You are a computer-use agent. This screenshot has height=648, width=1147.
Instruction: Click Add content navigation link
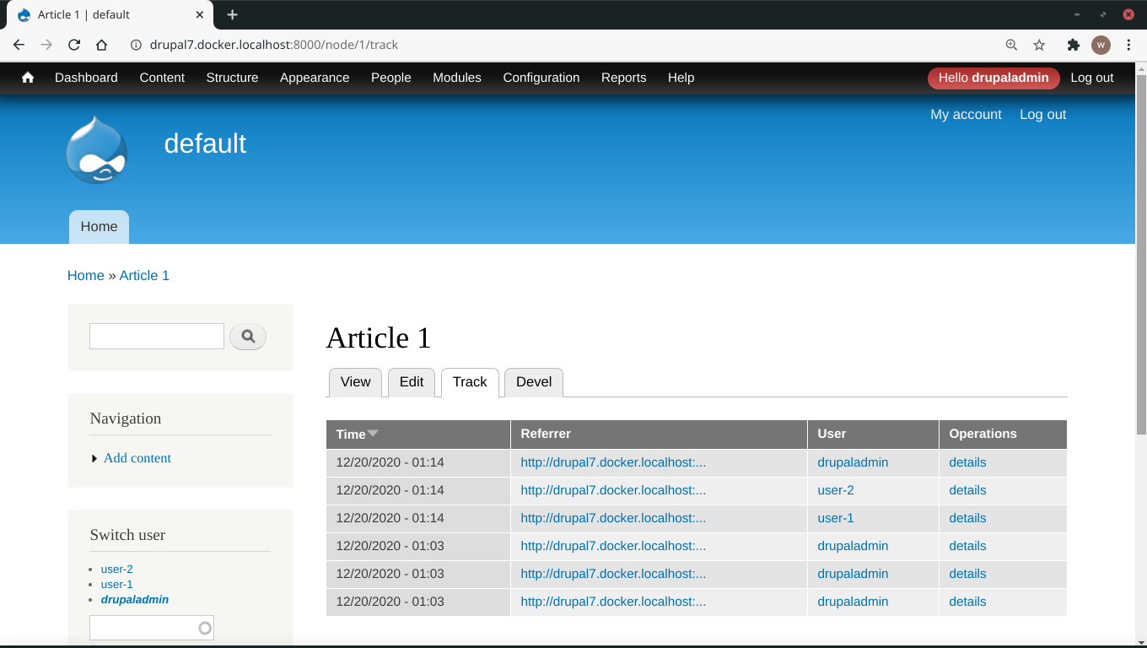coord(137,458)
